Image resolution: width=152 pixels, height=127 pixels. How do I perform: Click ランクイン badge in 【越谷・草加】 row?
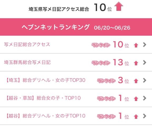(106, 99)
